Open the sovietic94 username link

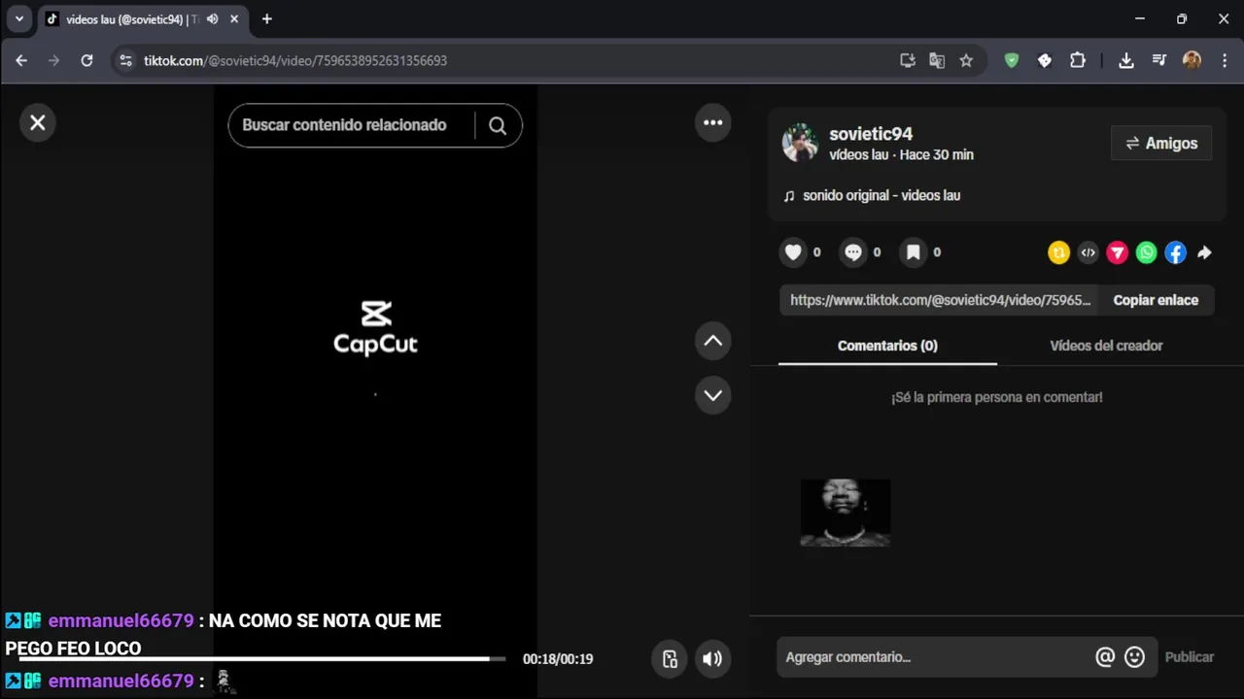tap(871, 134)
